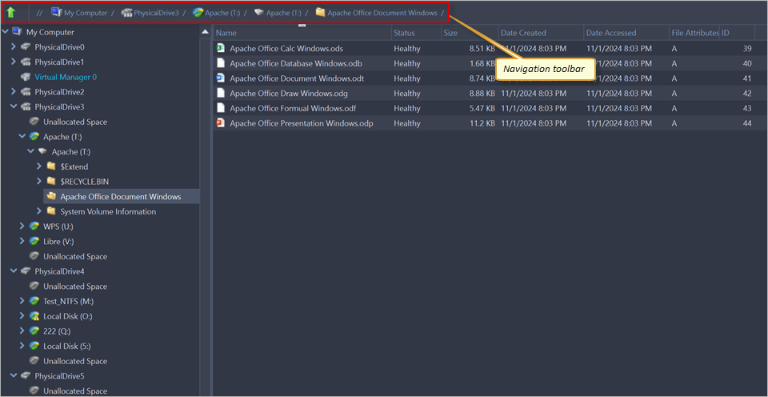768x397 pixels.
Task: Expand the WPS (U:) volume node
Action: pyautogui.click(x=22, y=227)
